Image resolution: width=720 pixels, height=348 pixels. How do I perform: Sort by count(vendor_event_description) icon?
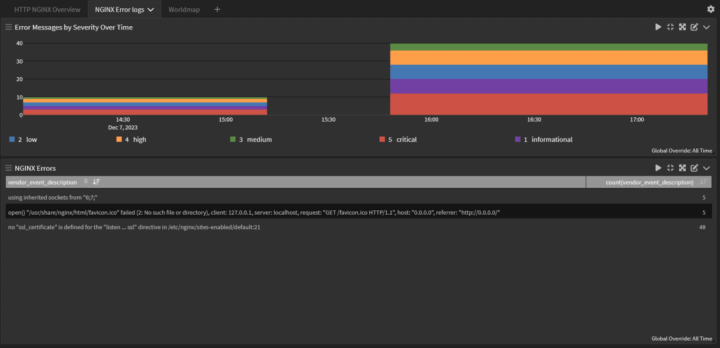click(703, 182)
